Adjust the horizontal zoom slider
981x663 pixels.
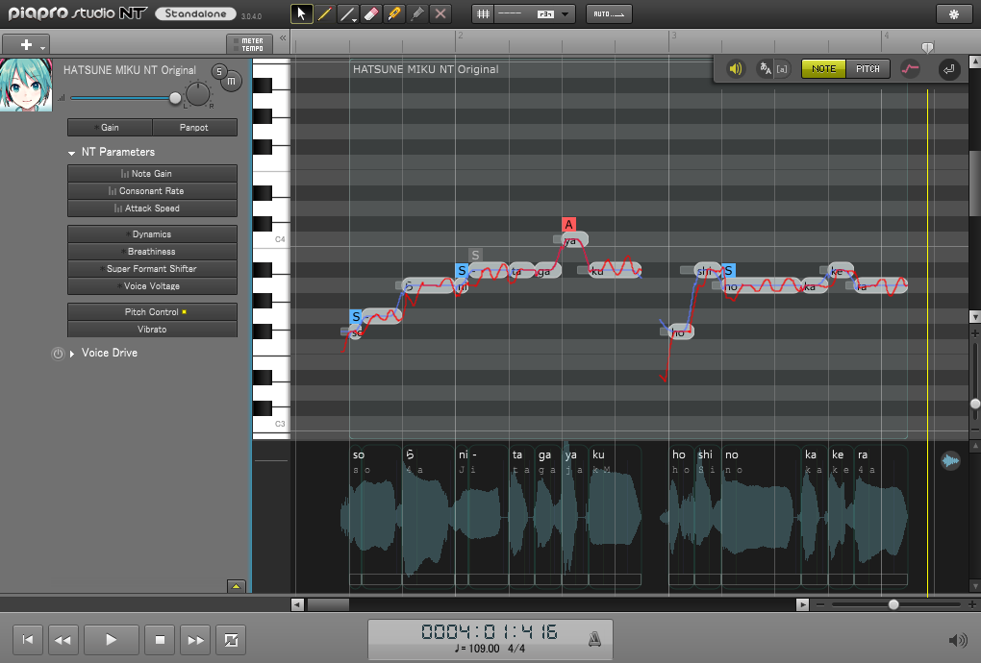click(893, 604)
